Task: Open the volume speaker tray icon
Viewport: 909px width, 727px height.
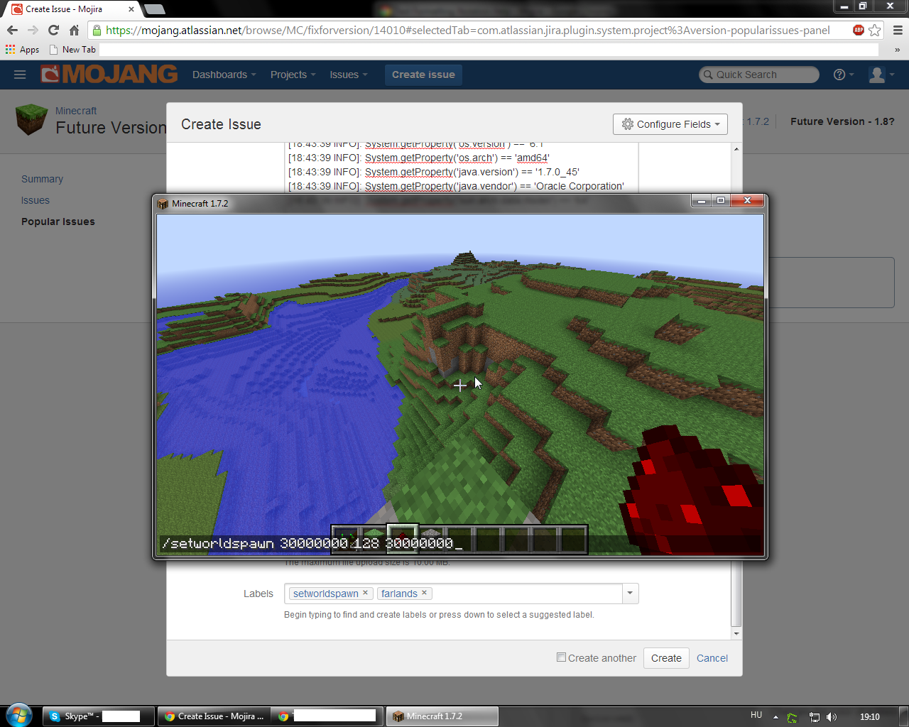Action: tap(832, 717)
